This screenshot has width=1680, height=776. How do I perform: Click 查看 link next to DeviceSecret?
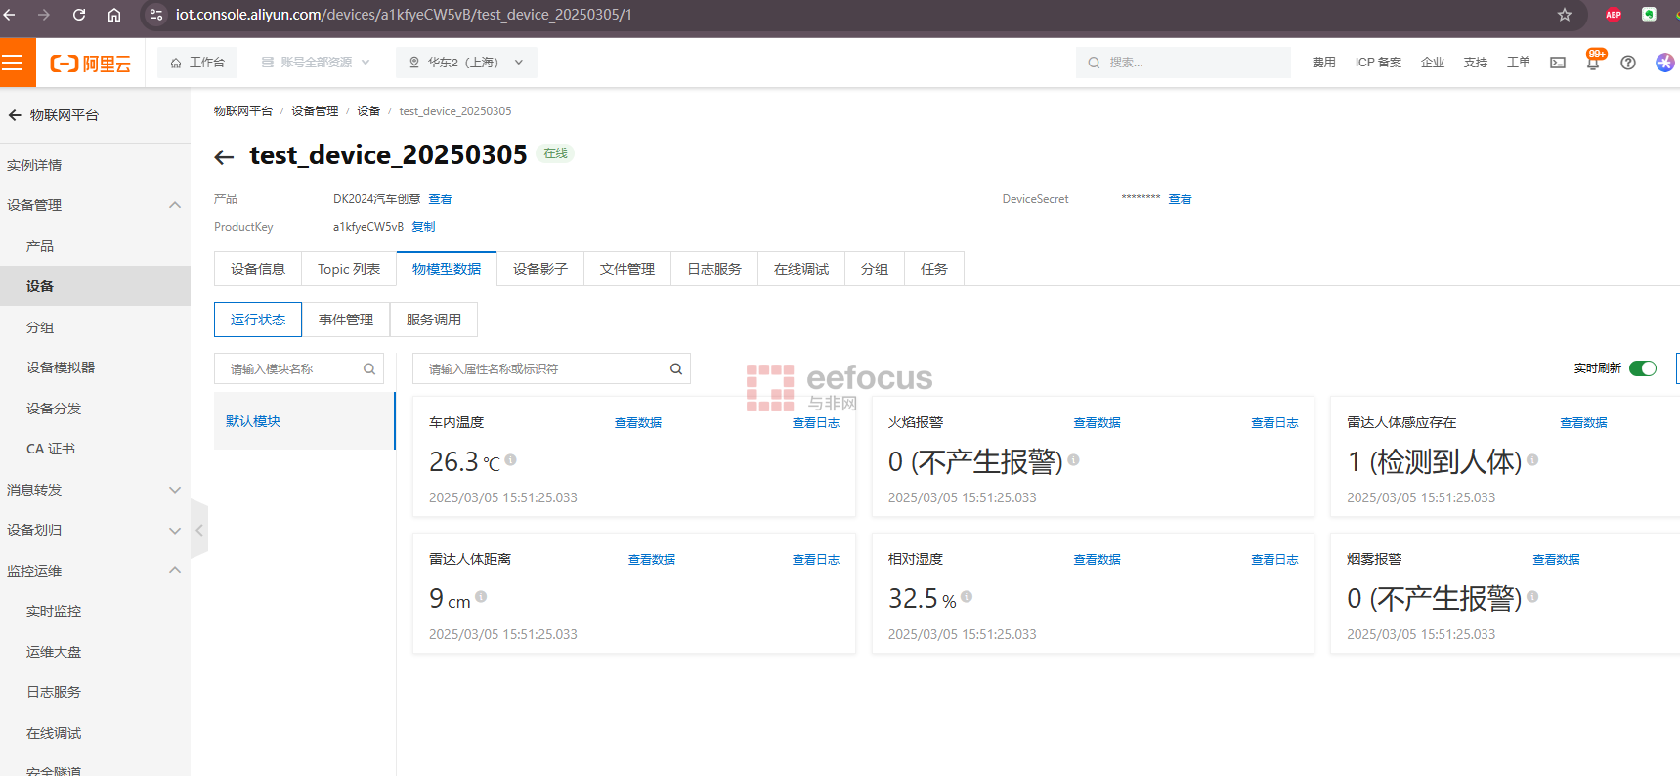(1180, 199)
